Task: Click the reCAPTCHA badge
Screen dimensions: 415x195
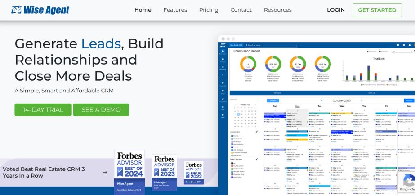Action: click(407, 182)
